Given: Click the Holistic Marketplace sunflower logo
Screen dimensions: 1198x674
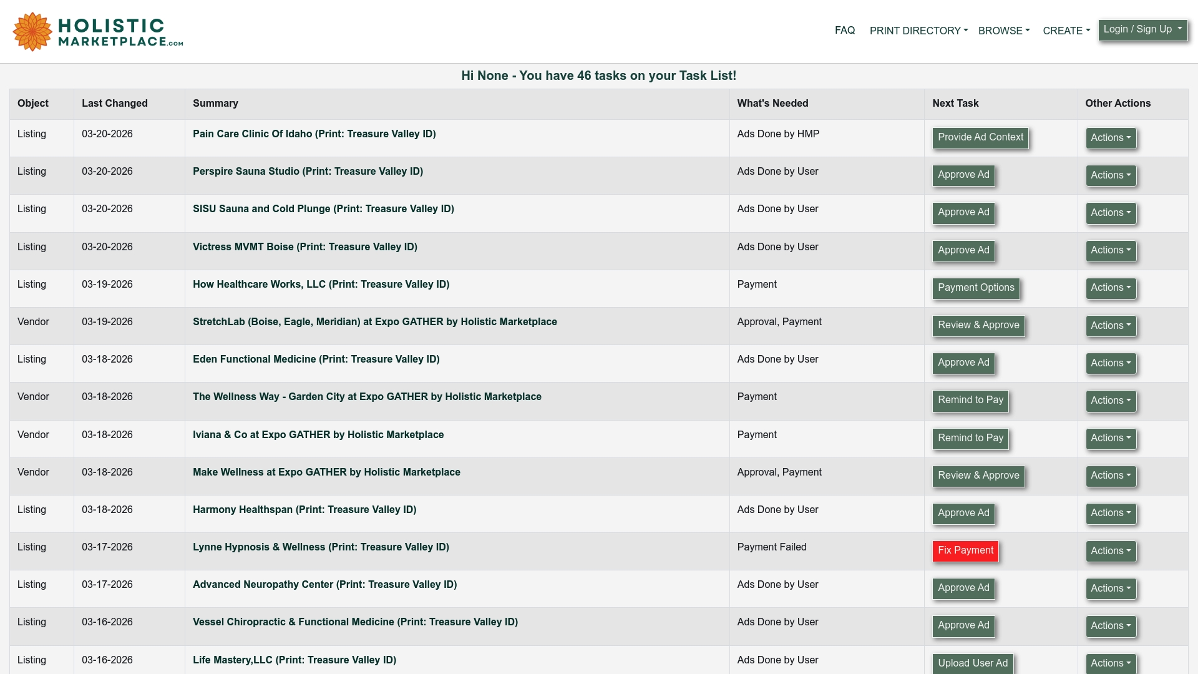Looking at the screenshot, I should [x=31, y=31].
